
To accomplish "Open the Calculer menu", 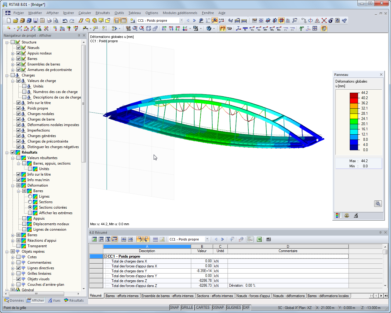I will click(x=85, y=13).
